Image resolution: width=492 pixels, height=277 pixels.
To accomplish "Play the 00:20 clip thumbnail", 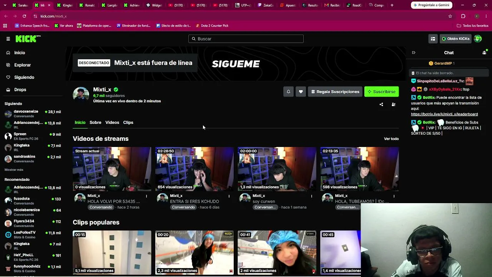I will pos(194,253).
